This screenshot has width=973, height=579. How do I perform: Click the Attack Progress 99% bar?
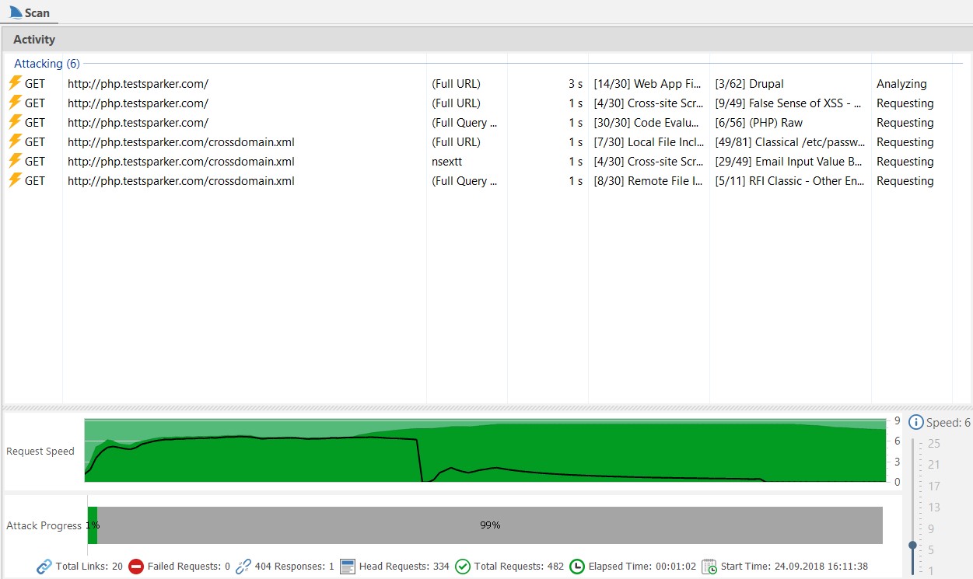tap(490, 525)
